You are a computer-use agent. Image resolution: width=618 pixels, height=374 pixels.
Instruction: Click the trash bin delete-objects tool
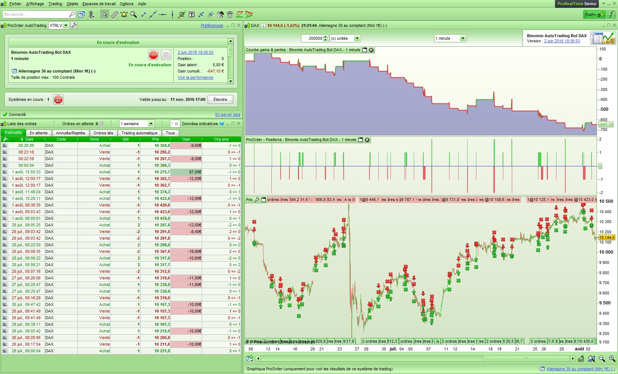coord(230,15)
